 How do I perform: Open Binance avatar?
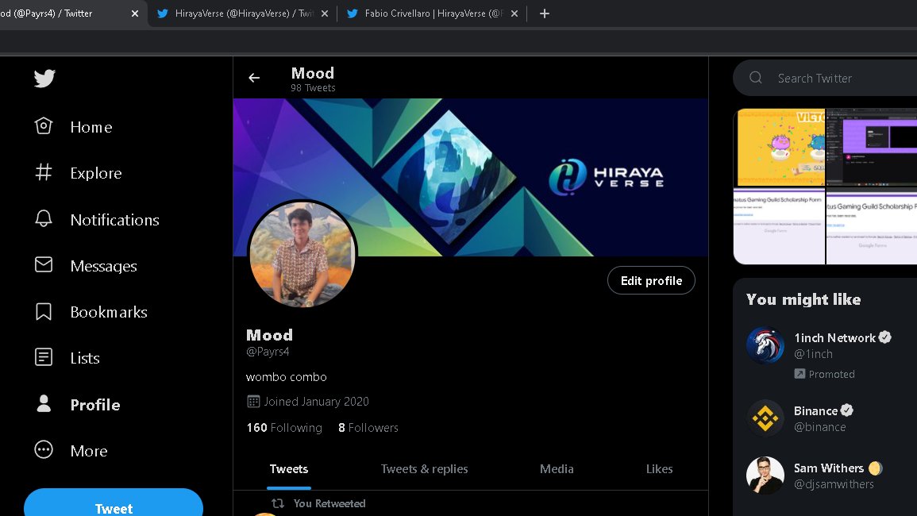[765, 418]
